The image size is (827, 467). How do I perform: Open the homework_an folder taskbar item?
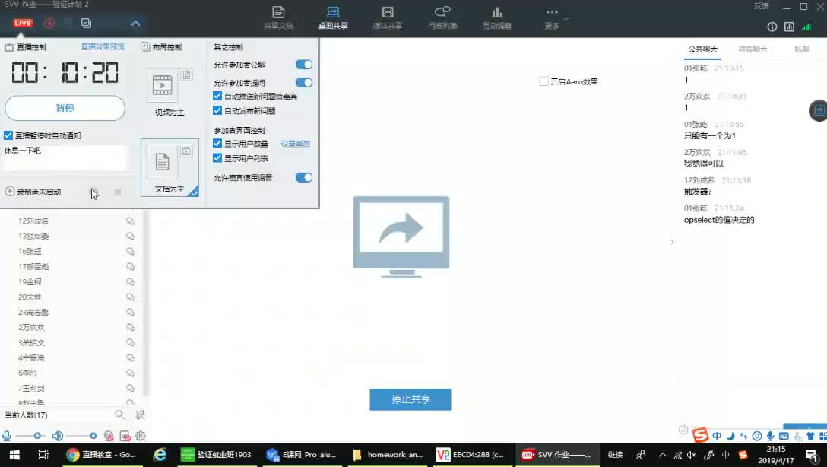pos(388,454)
